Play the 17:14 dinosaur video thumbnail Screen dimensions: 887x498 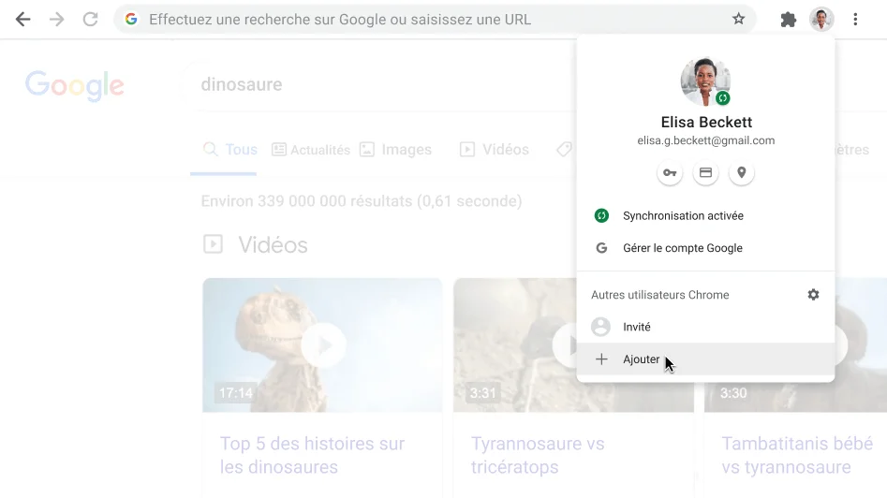pyautogui.click(x=322, y=345)
